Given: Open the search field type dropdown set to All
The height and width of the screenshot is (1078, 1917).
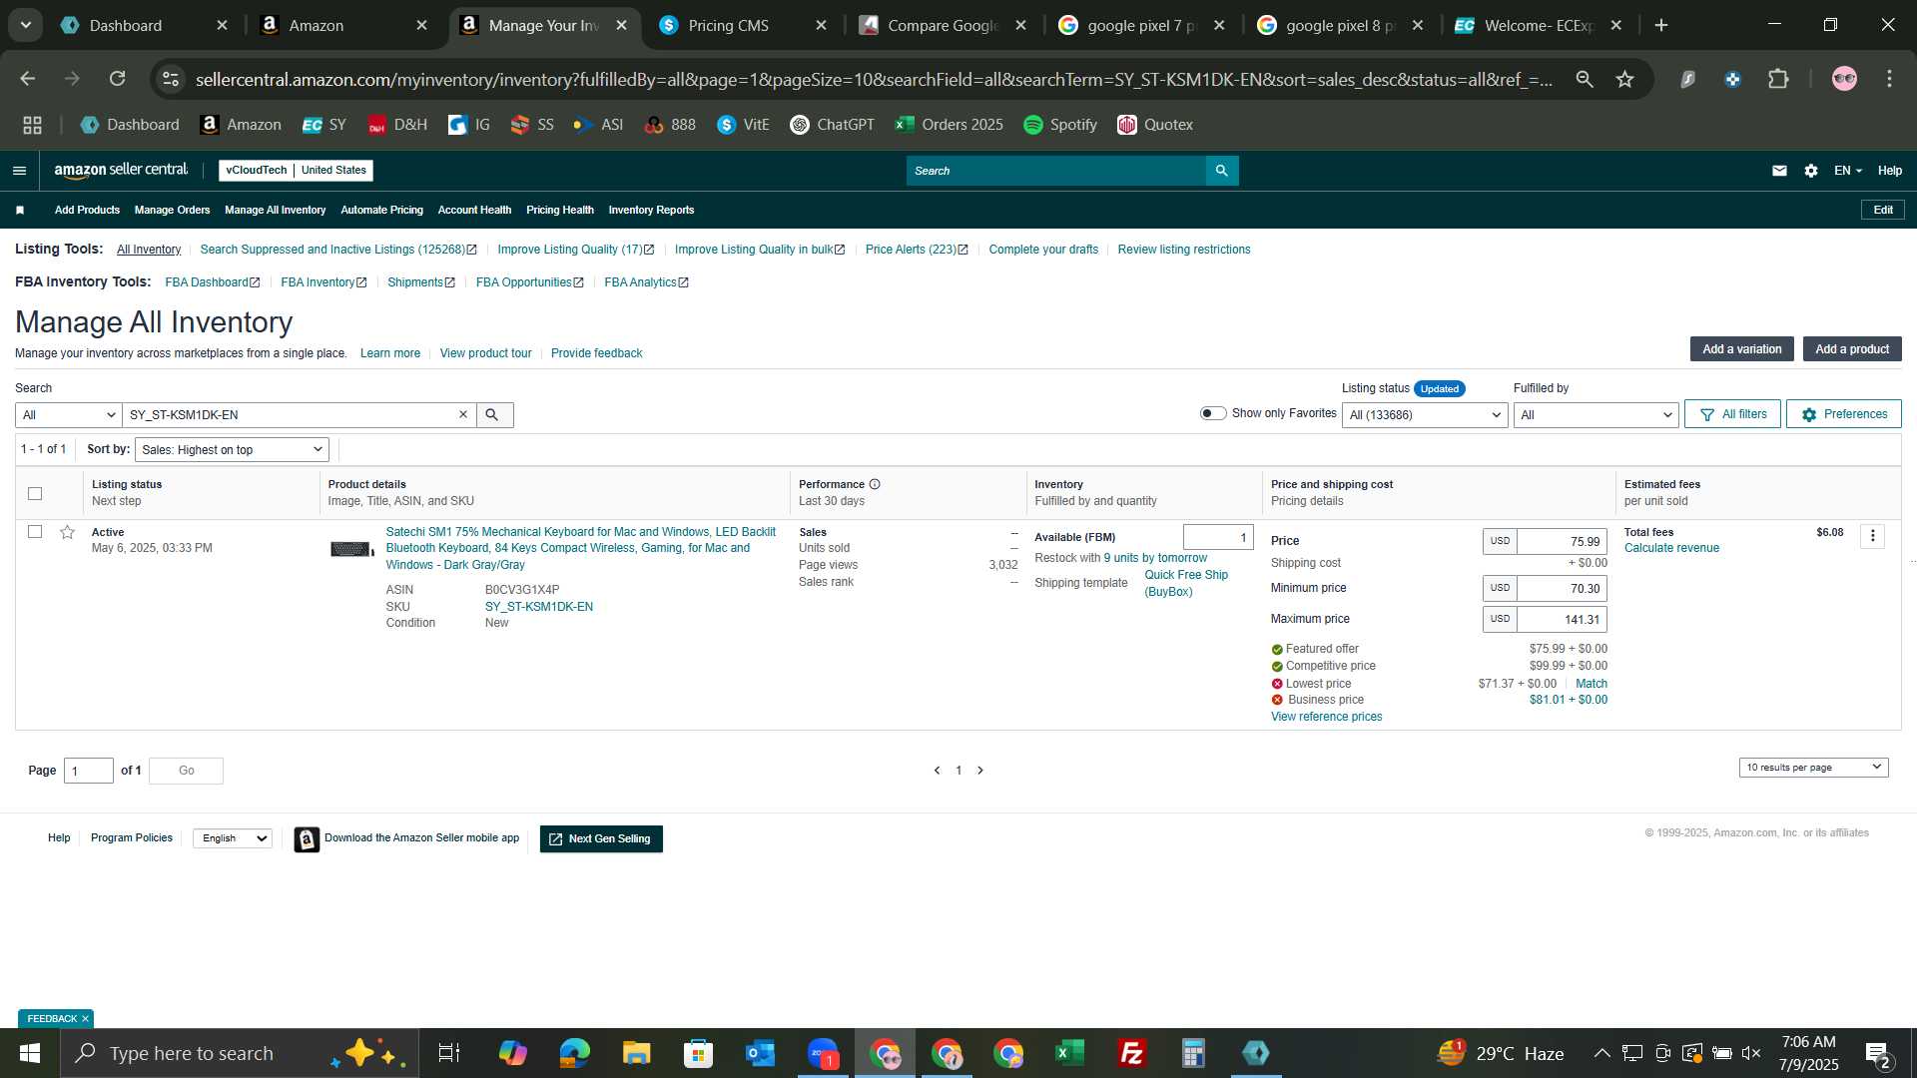Looking at the screenshot, I should pyautogui.click(x=68, y=415).
